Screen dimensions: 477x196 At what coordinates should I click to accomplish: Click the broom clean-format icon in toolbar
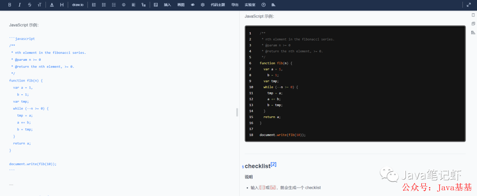pos(273,5)
